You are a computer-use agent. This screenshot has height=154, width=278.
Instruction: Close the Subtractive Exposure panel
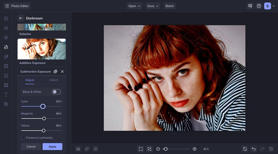pyautogui.click(x=62, y=71)
